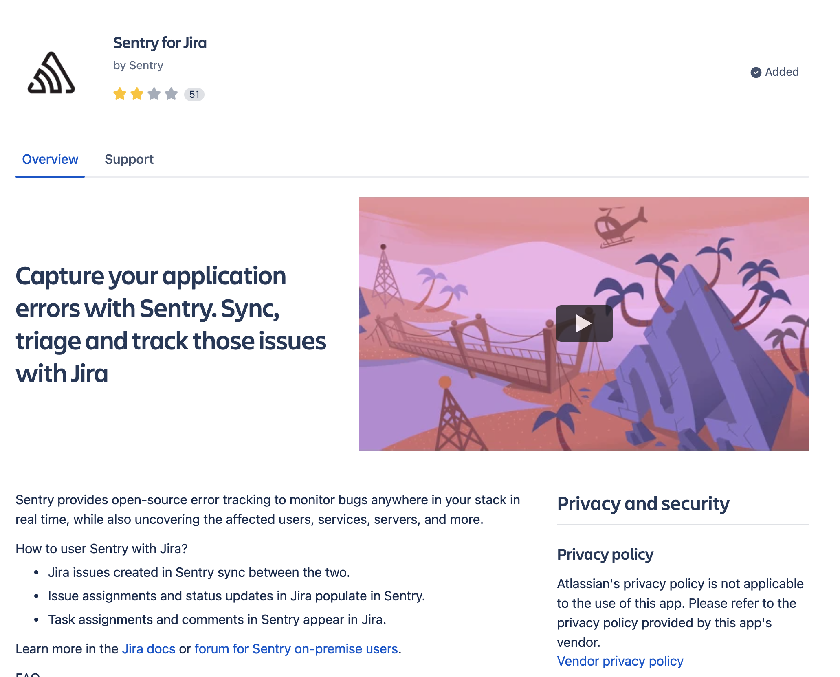Click the fourth gray rating star
Viewport: 840px width, 677px height.
[x=171, y=94]
